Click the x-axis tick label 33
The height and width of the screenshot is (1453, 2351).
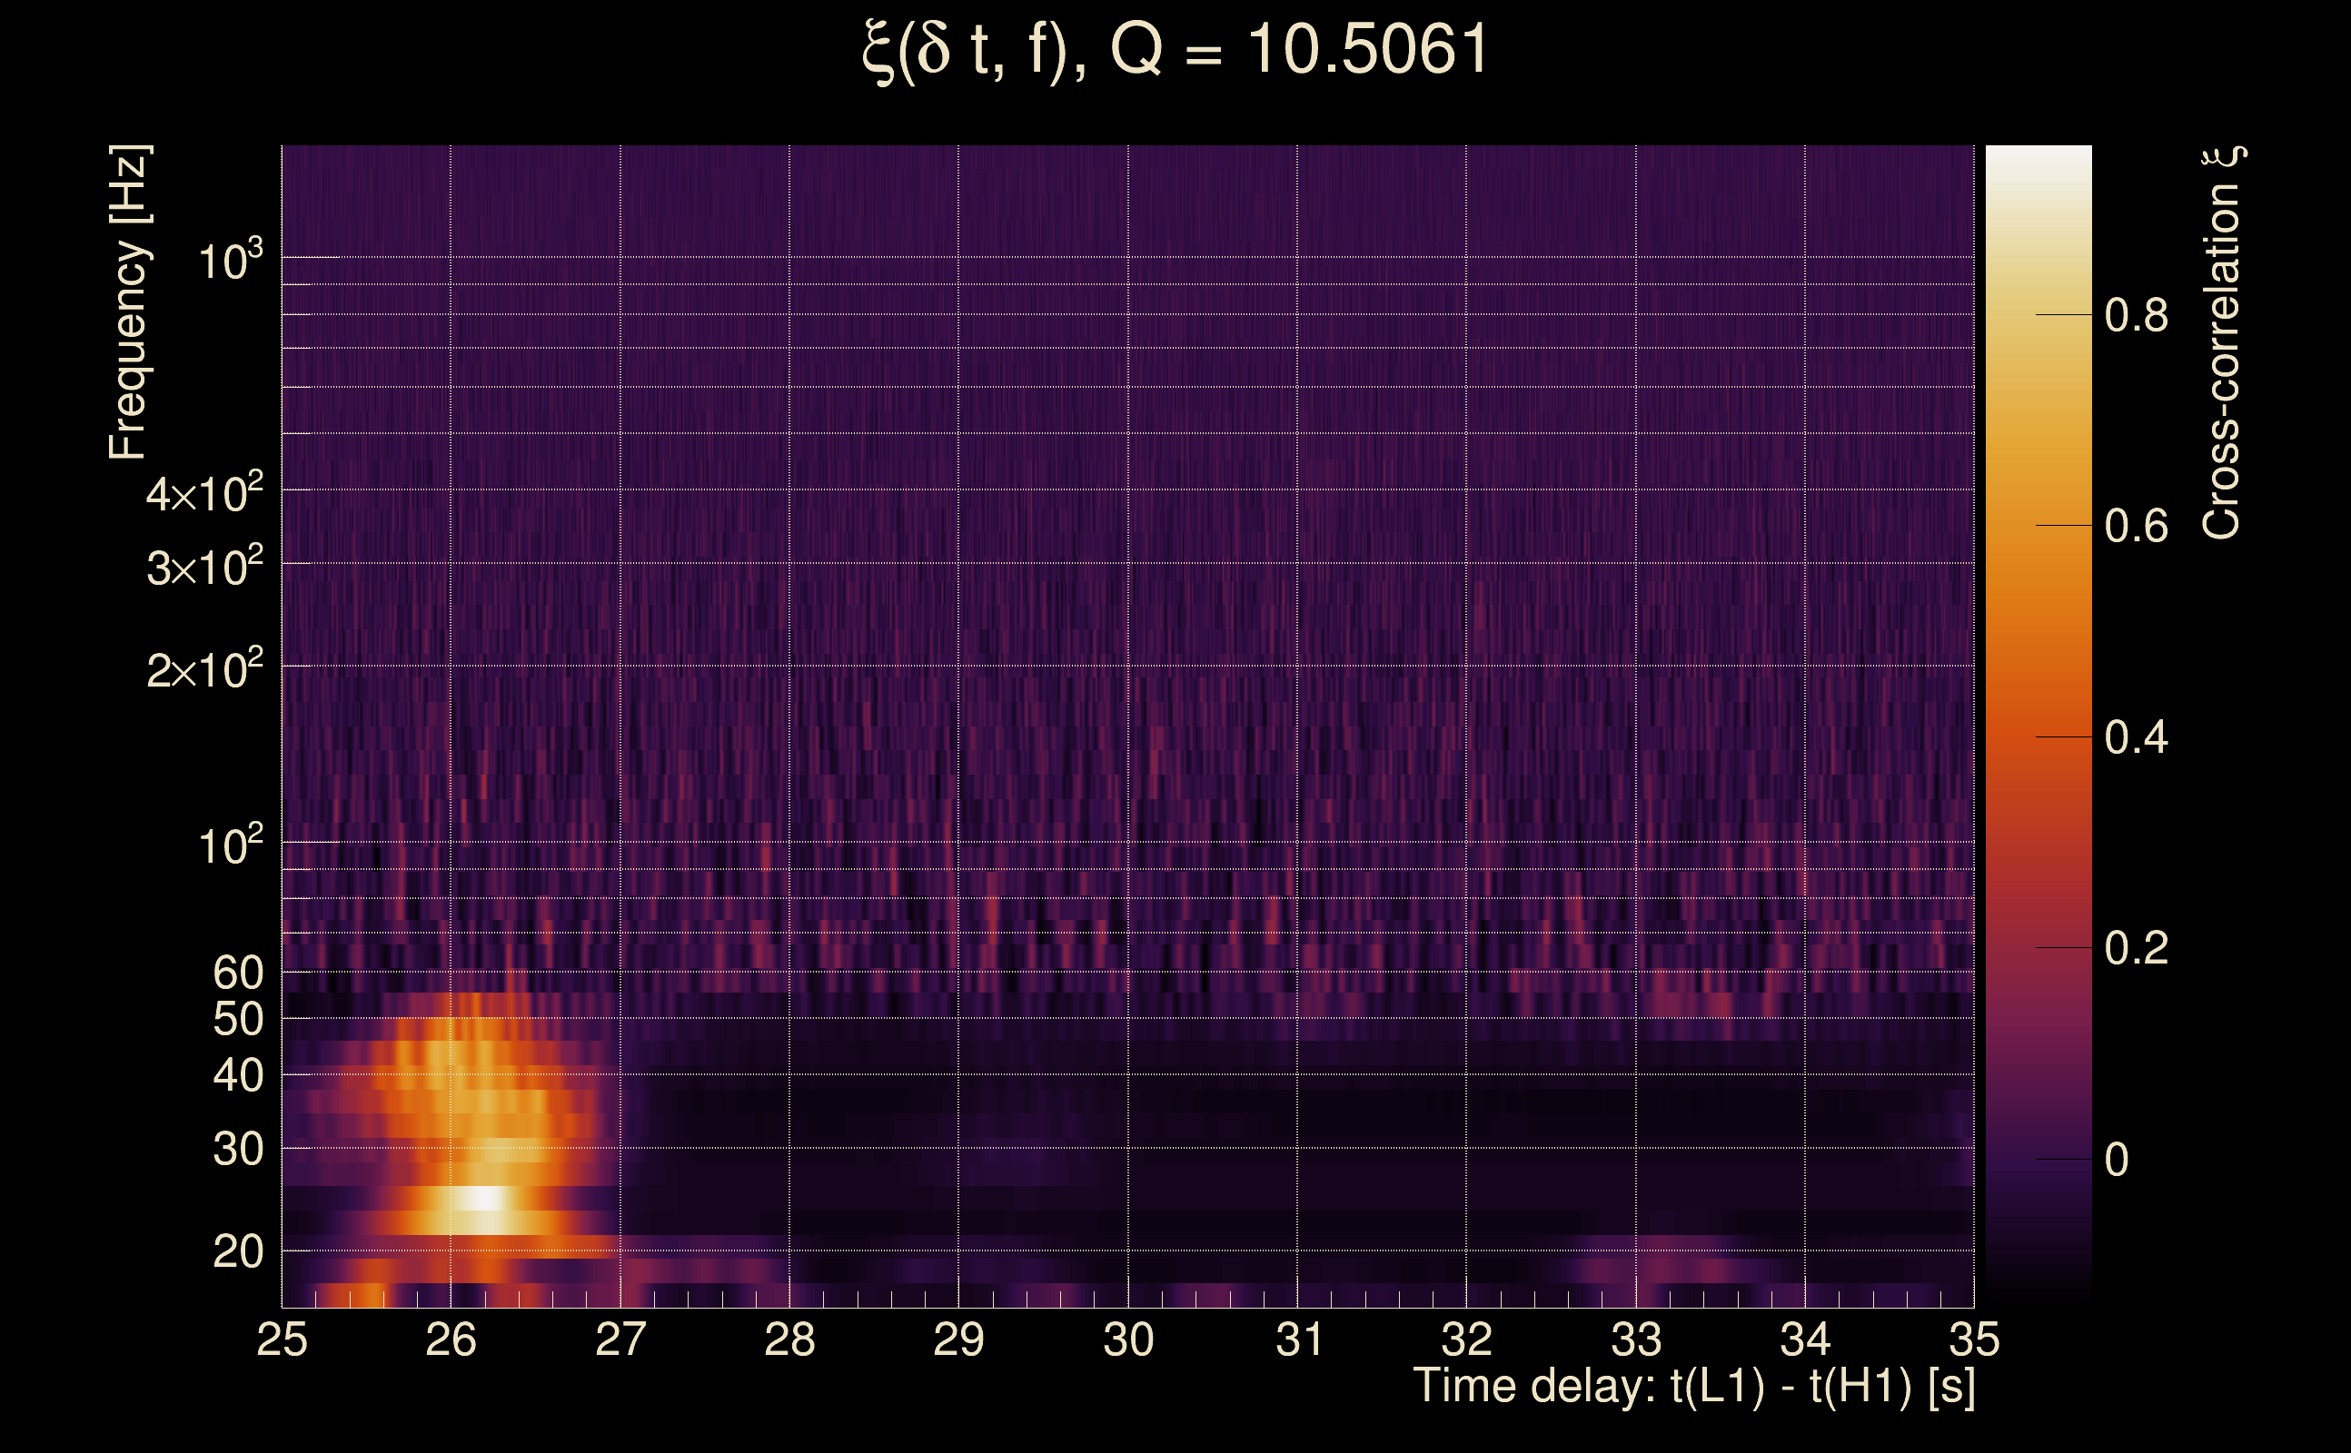click(1636, 1339)
